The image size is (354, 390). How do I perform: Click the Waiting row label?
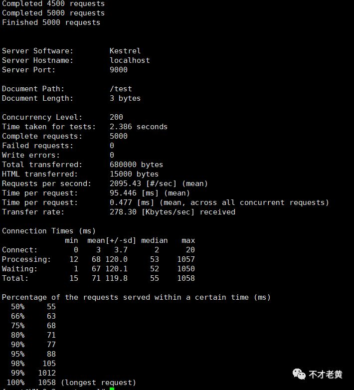click(19, 269)
